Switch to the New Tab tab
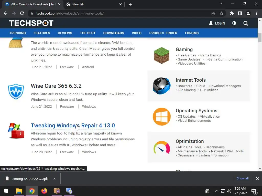The height and width of the screenshot is (196, 262). coord(94,5)
